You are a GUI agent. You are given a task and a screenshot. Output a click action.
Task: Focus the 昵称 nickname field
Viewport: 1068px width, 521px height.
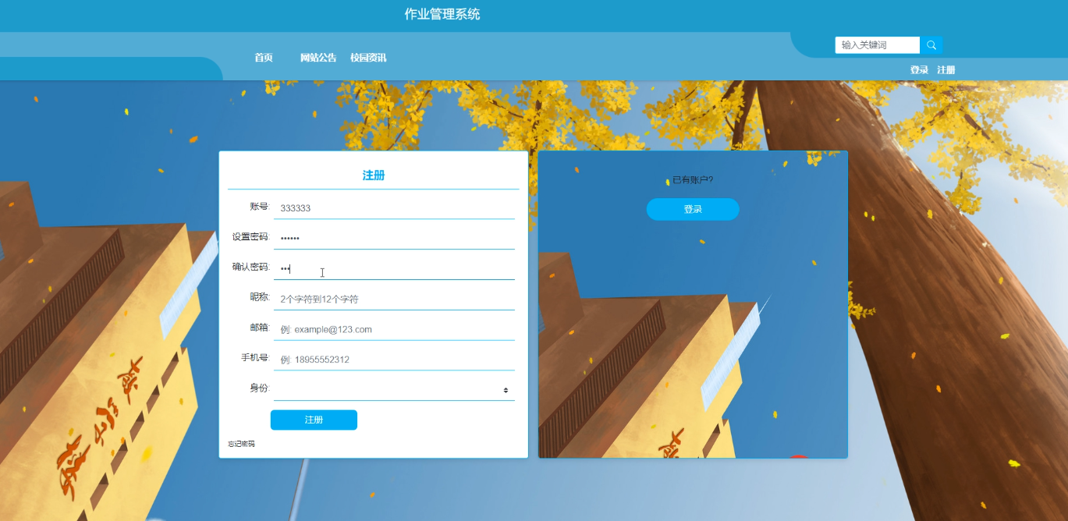[394, 299]
